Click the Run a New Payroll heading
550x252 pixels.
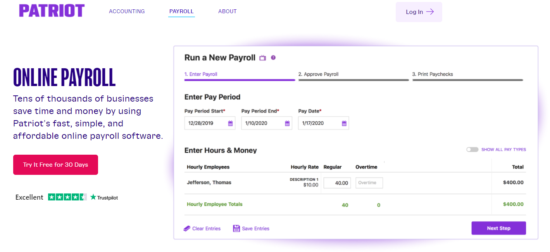click(x=220, y=58)
